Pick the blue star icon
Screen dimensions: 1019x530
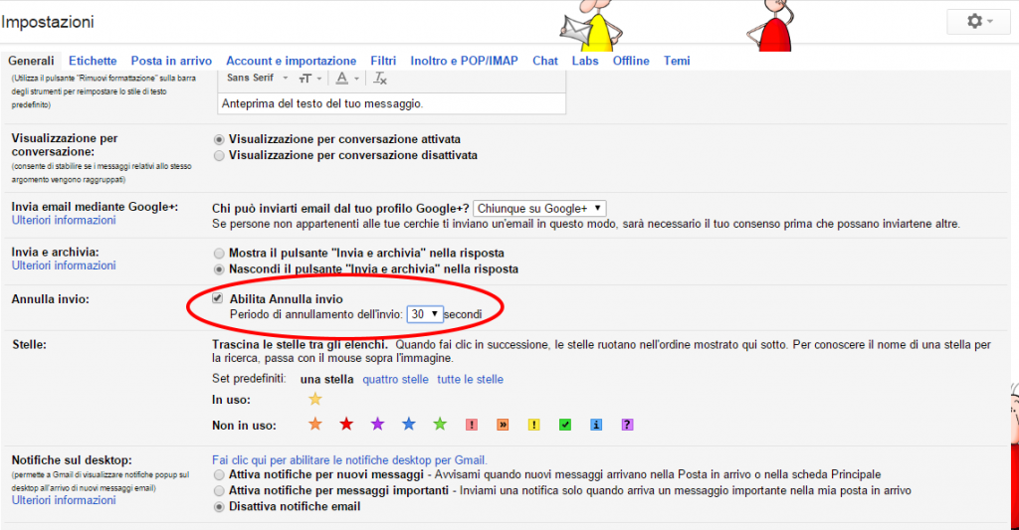(409, 425)
